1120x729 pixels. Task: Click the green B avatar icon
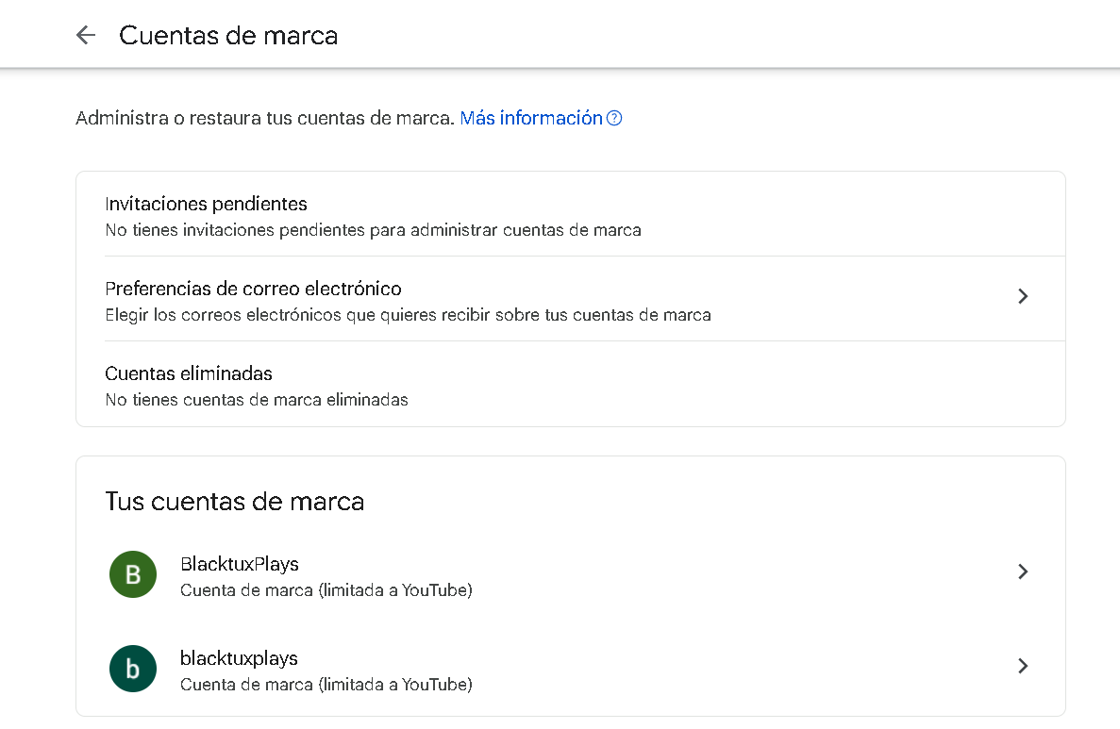click(x=133, y=574)
